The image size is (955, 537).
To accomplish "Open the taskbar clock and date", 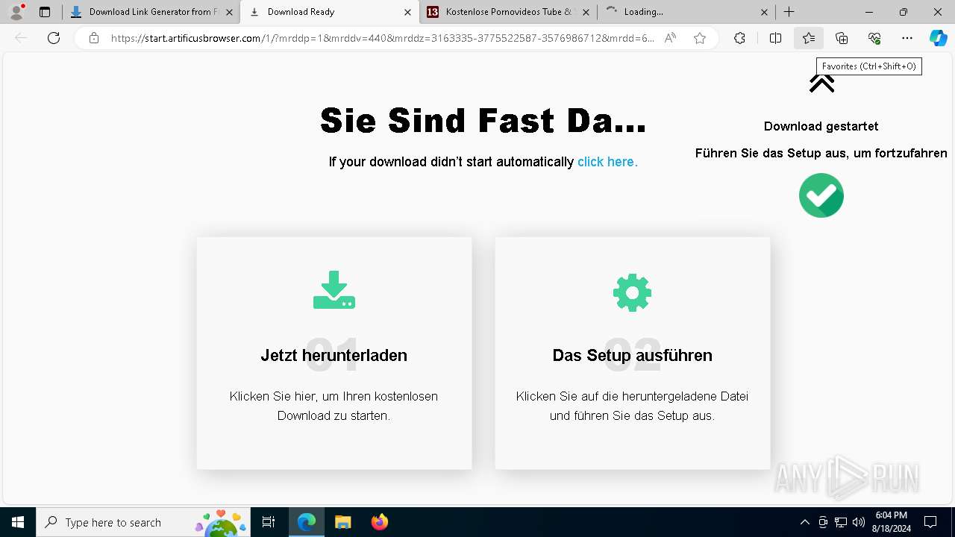I will pyautogui.click(x=892, y=522).
